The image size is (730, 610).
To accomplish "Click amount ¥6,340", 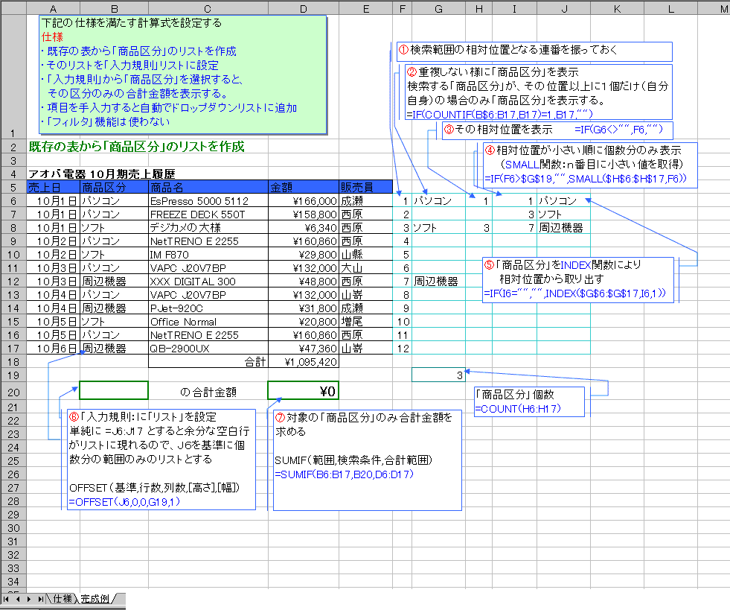I will click(304, 227).
